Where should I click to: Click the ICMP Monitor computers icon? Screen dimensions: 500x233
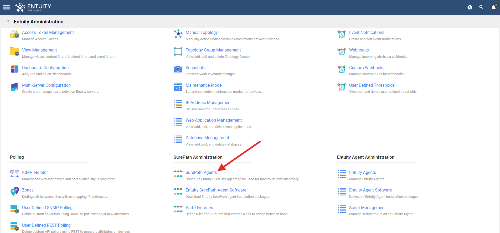coord(14,174)
